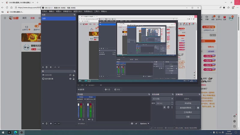Image resolution: width=240 pixels, height=135 pixels.
Task: Open the 淡入淡出 transition dropdown
Action: point(163,99)
